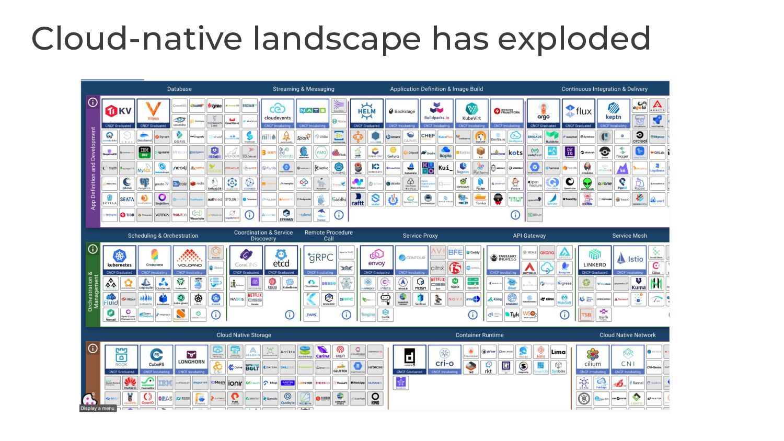Screen dimensions: 784x441
Task: Open the cloudevents card
Action: click(x=278, y=113)
